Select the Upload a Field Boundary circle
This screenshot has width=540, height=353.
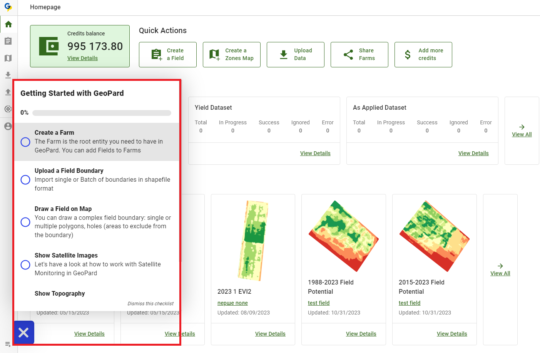25,180
